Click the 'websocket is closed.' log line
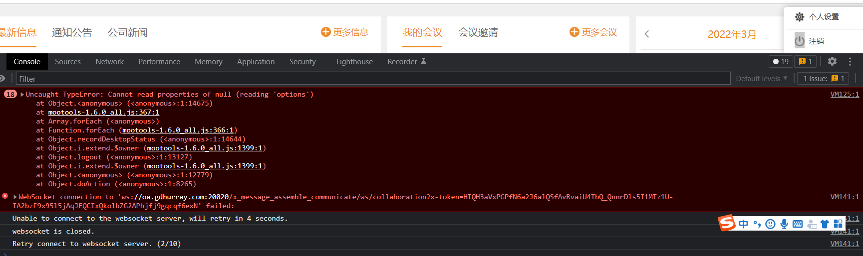The width and height of the screenshot is (863, 256). (x=53, y=231)
